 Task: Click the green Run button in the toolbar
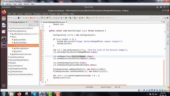[x=66, y=18]
